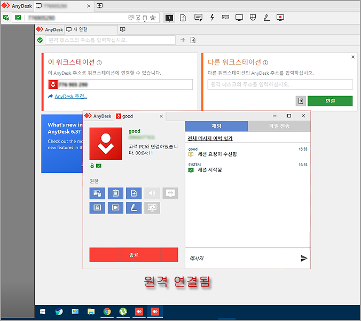Select AnyDesk main tab in good window
The width and height of the screenshot is (361, 321).
tap(98, 116)
